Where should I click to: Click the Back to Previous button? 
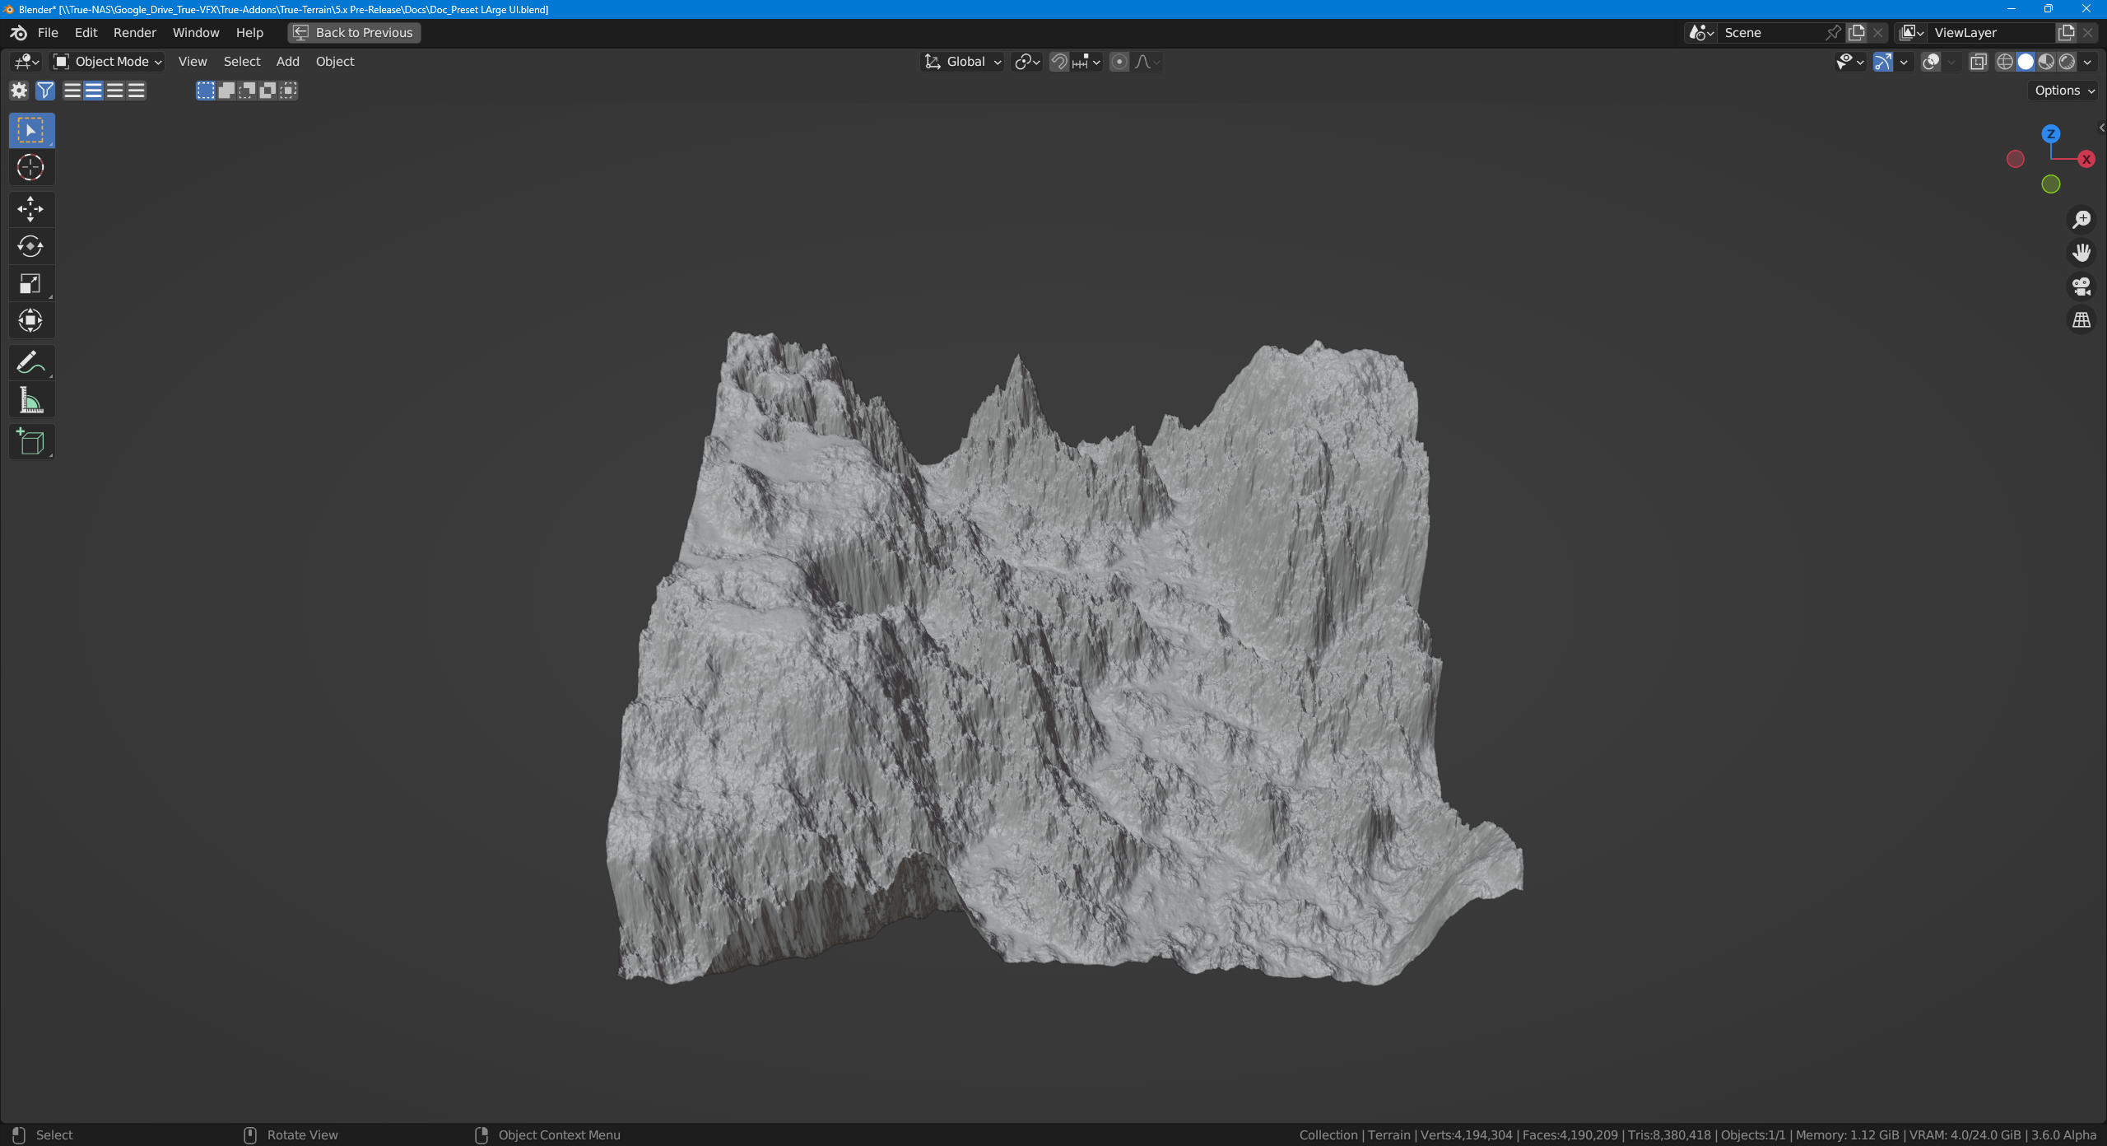354,32
